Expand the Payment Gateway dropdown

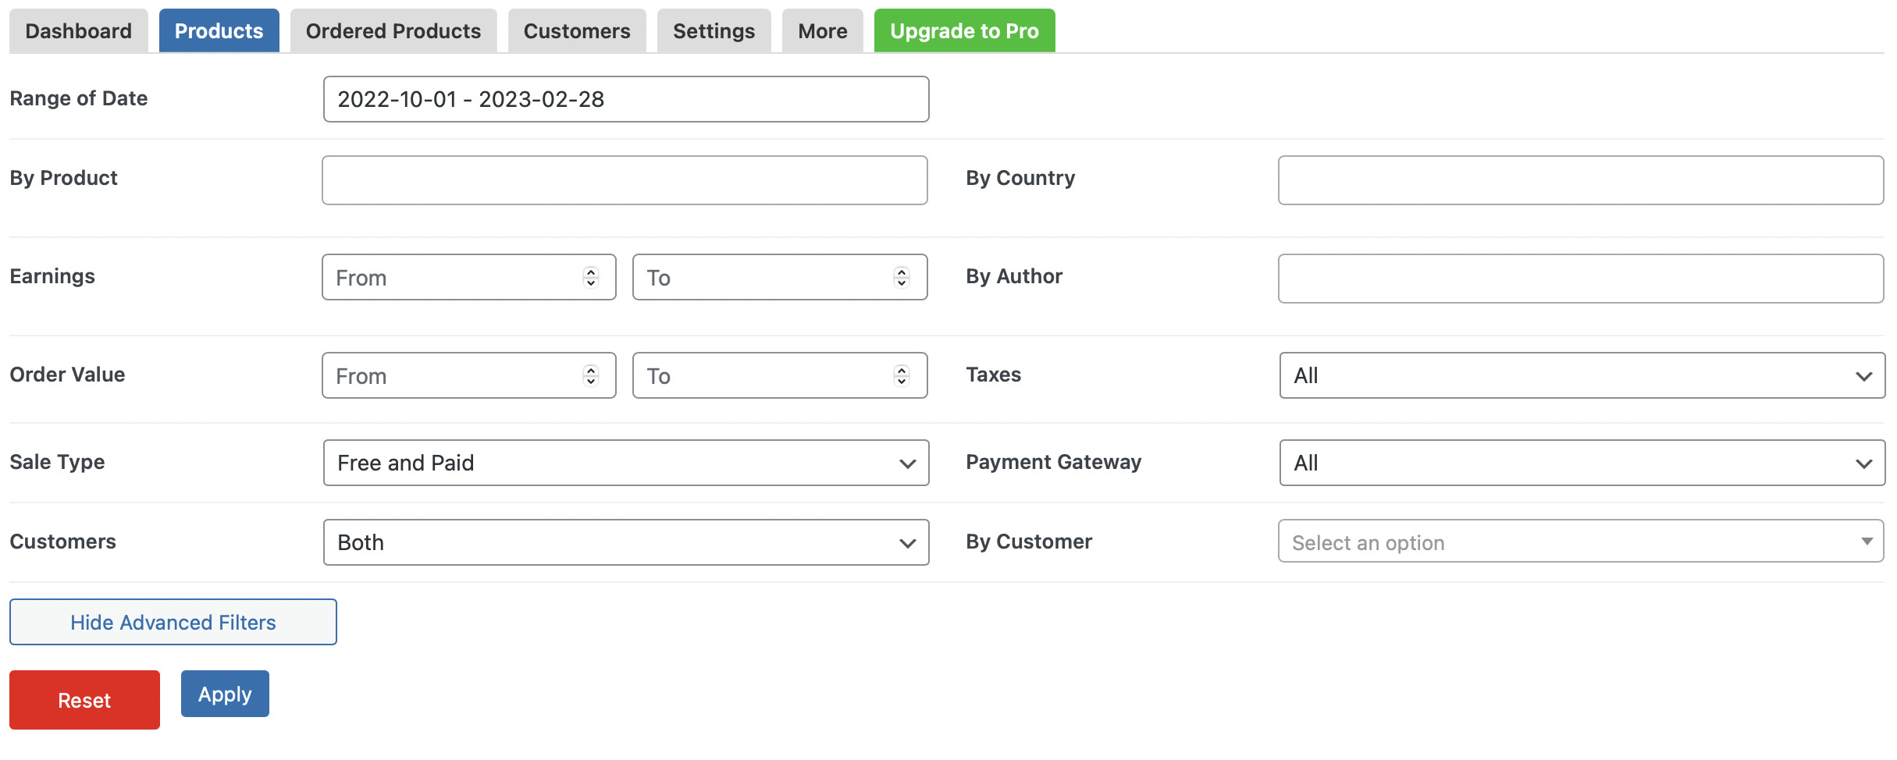click(1582, 463)
